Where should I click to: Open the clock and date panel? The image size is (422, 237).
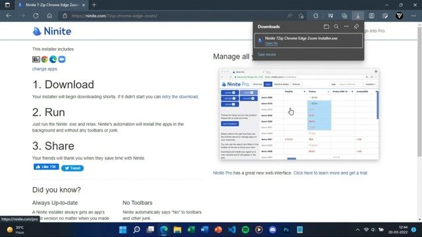coord(398,230)
